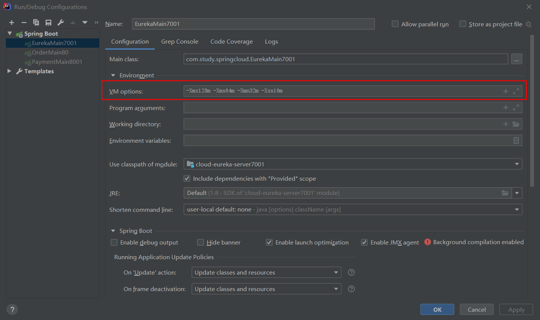Switch to the Configuration tab
This screenshot has width=540, height=320.
pyautogui.click(x=130, y=42)
